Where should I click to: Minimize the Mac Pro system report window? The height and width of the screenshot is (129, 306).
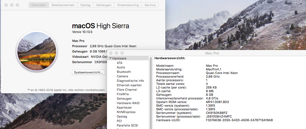coord(117,53)
